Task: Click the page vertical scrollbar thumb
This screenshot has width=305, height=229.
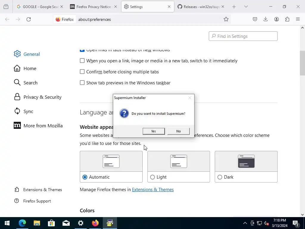Action: pos(302,63)
